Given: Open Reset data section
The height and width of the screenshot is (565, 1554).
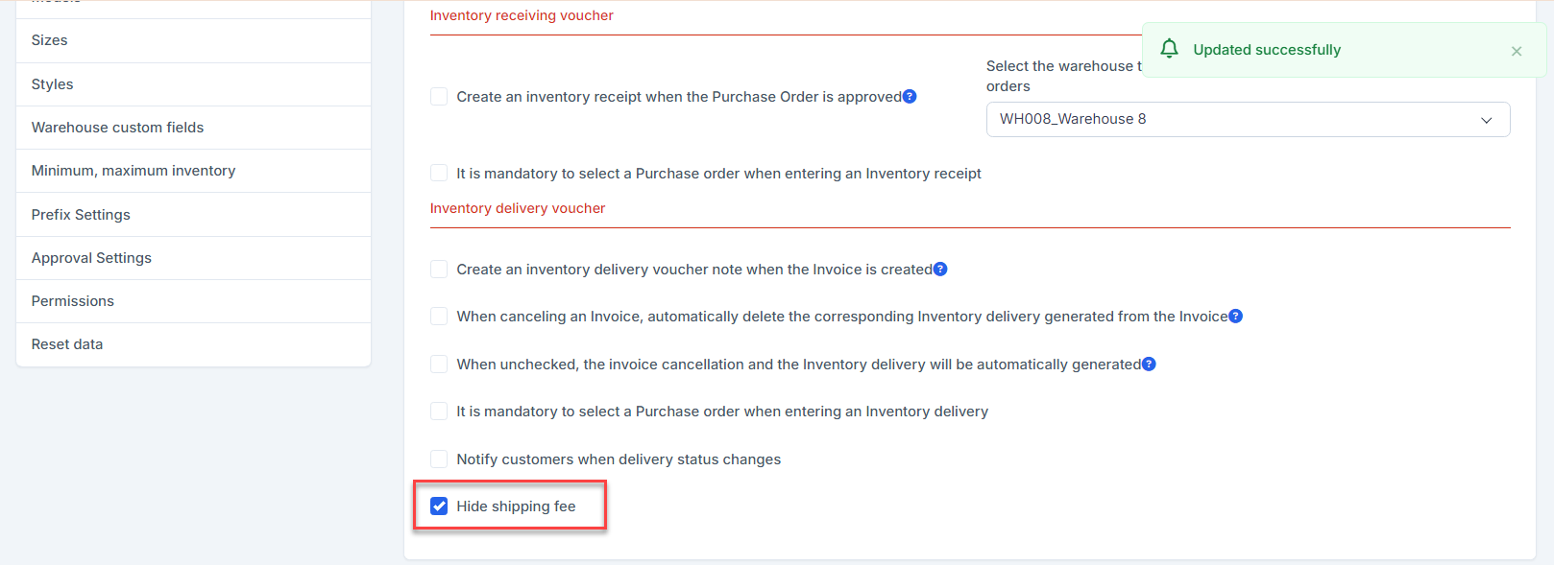Looking at the screenshot, I should tap(67, 344).
